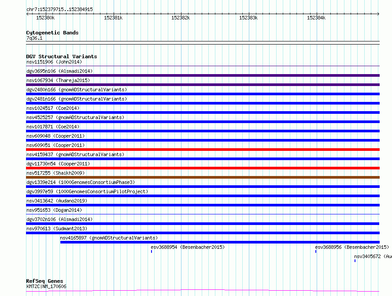This screenshot has height=296, width=392.
Task: Open the nsv1067934 (Thareja2015) variant
Action: coord(58,80)
